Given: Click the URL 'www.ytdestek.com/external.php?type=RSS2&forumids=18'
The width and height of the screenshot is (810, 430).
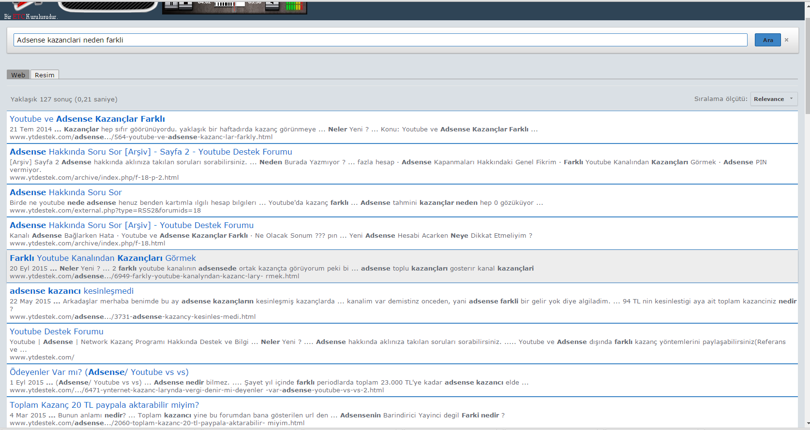Looking at the screenshot, I should (x=105, y=211).
